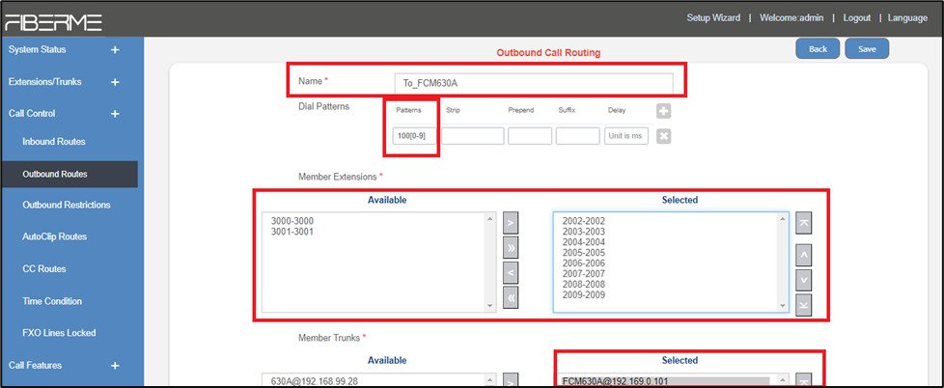
Task: Select trunk 630A@192.168.99.28 in Available
Action: point(317,381)
